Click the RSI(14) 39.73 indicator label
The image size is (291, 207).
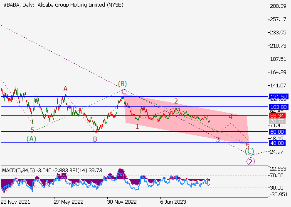[x=86, y=171]
